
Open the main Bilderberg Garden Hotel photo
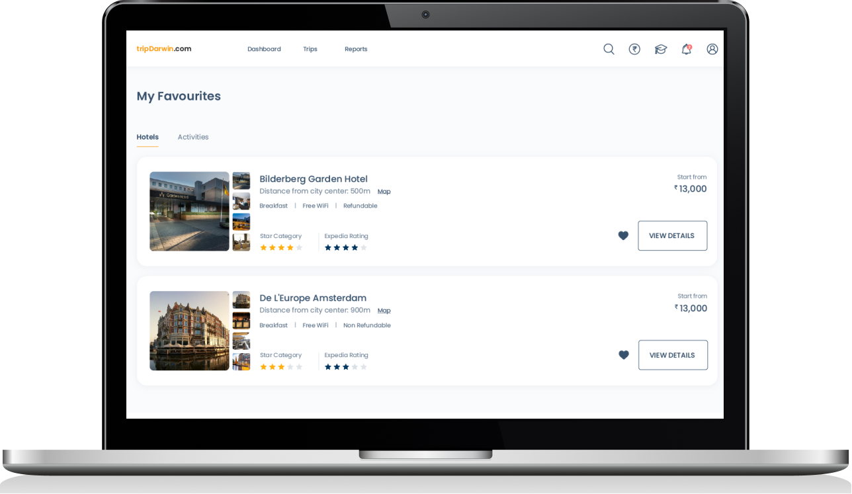point(189,212)
